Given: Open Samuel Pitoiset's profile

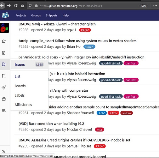Looking at the screenshot, I should pos(79,146).
